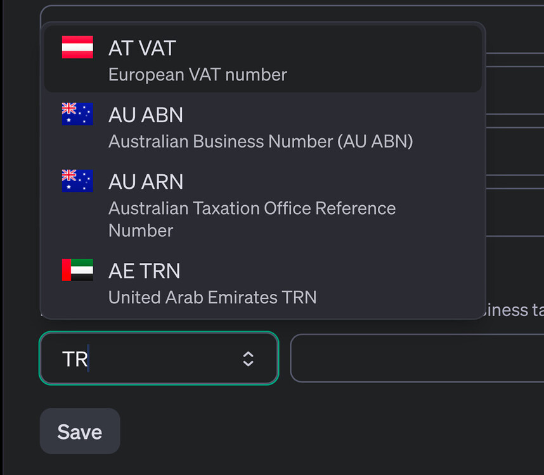Click the European VAT number description
Image resolution: width=544 pixels, height=475 pixels.
coord(197,75)
